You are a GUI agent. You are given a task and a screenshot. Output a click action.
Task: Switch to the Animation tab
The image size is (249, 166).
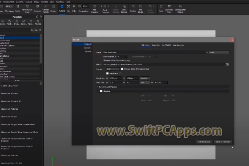[x=156, y=45]
